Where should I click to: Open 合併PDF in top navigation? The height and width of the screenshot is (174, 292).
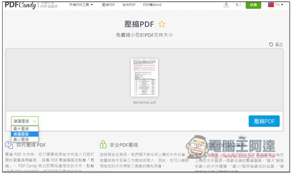coord(129,5)
